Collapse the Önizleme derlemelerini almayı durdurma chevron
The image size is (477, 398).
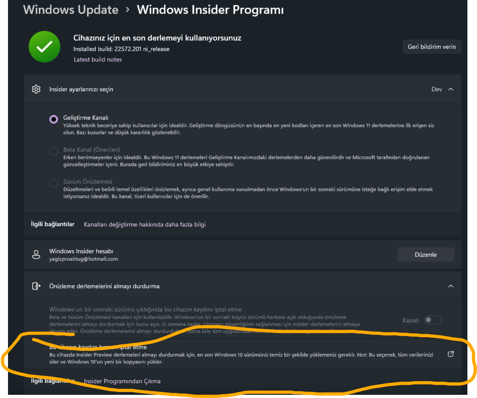pyautogui.click(x=451, y=286)
